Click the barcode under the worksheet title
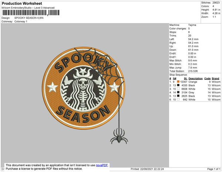Image resolution: width=222 pixels, height=172 pixels. coord(31,13)
